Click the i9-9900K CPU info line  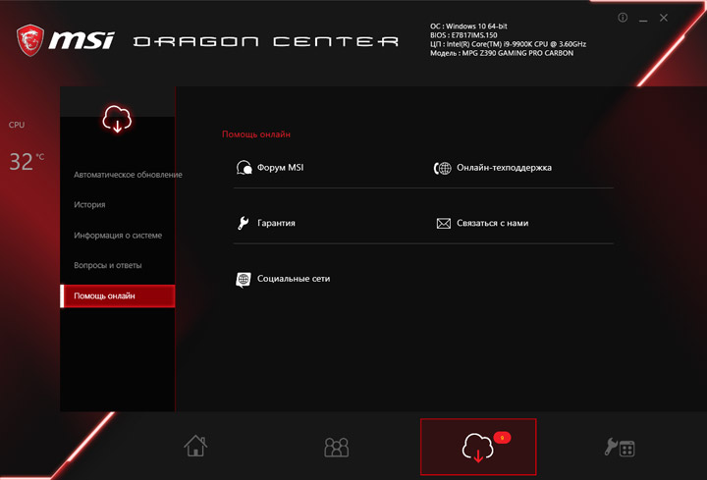(x=508, y=44)
